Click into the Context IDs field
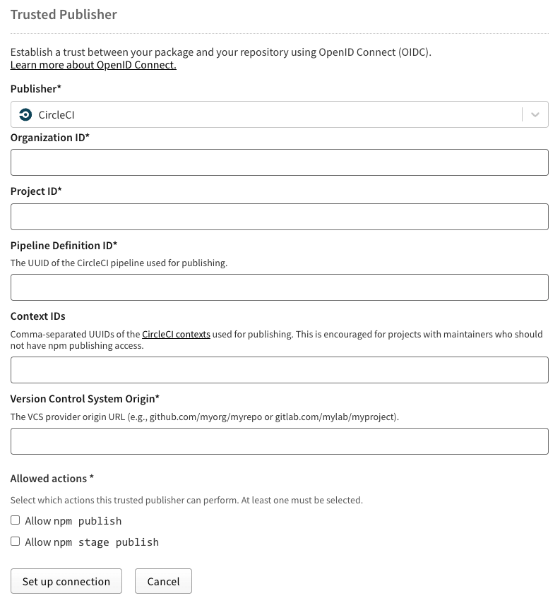This screenshot has height=610, width=560. 280,370
